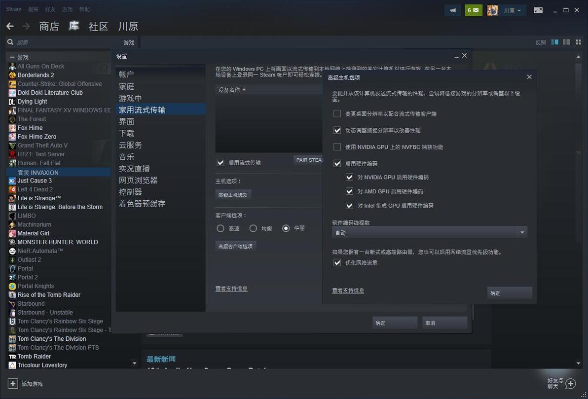Select MONSTER HUNTER: WORLD in library
The width and height of the screenshot is (588, 399).
click(57, 242)
